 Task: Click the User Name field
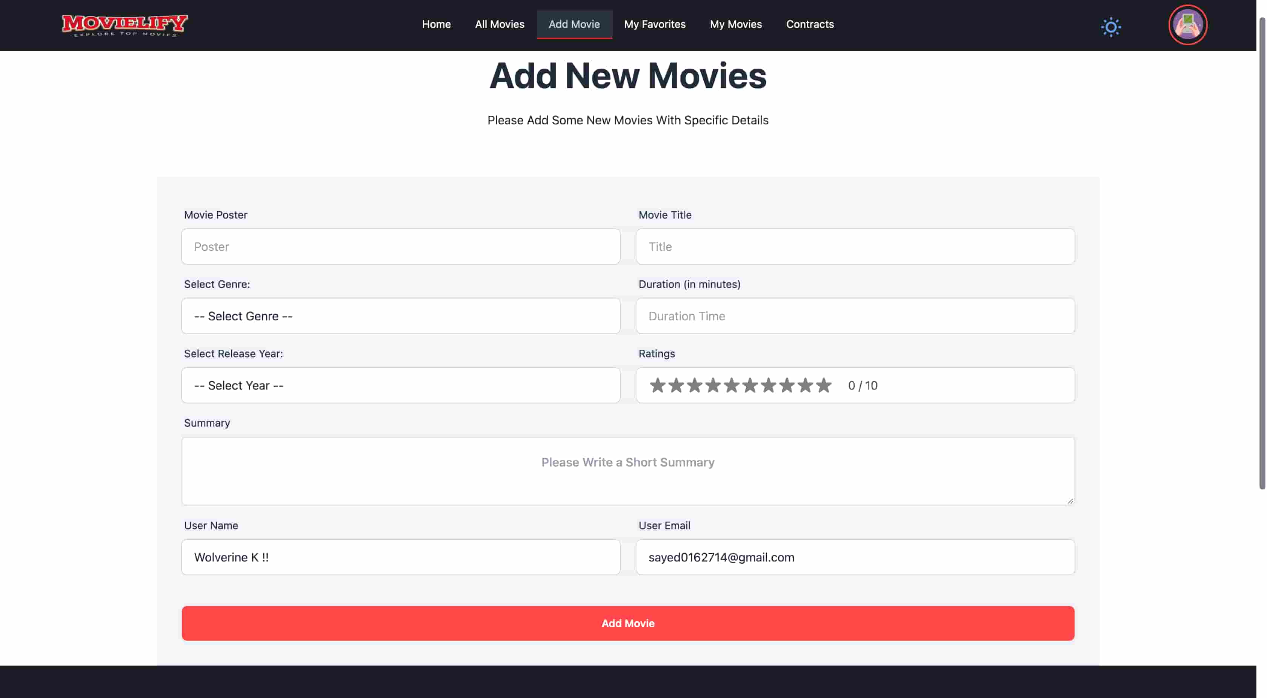coord(400,557)
